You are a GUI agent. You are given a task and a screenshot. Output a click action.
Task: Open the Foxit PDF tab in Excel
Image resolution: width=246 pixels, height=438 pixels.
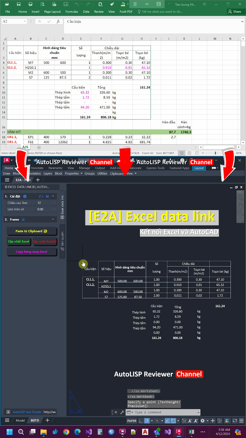pyautogui.click(x=126, y=12)
